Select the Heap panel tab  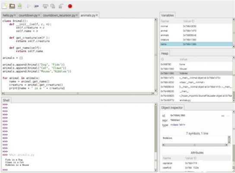(x=165, y=54)
